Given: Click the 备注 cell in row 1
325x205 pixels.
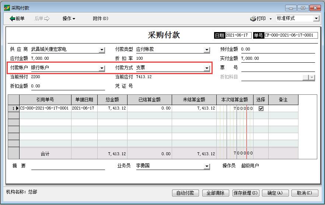Looking at the screenshot, I should click(283, 108).
